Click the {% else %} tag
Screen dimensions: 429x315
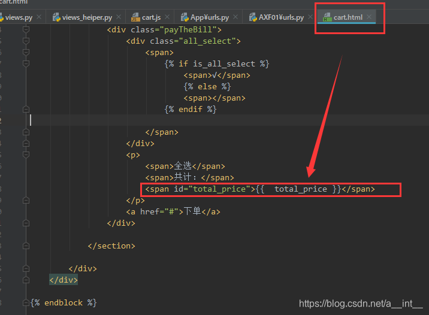pos(207,87)
